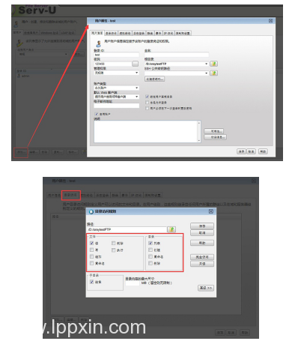Switch to the highlighted Directory Access tab
The image size is (295, 341).
[71, 195]
